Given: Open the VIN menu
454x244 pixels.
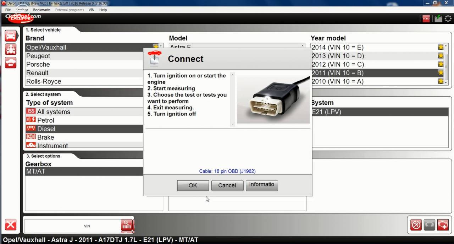Looking at the screenshot, I should tap(92, 10).
